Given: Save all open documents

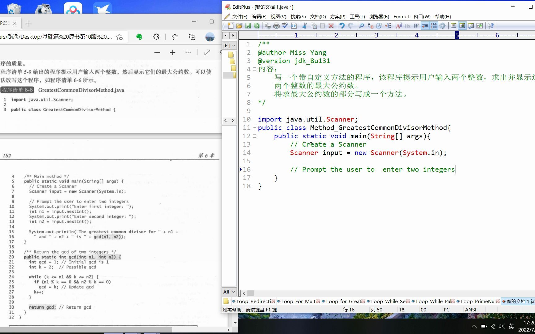Looking at the screenshot, I should 257,26.
